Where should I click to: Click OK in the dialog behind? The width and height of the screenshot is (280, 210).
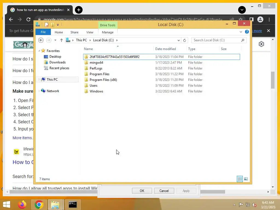pyautogui.click(x=142, y=191)
